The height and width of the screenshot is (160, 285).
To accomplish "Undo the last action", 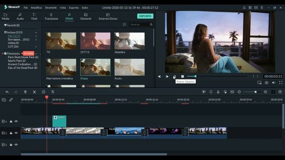I will 7,92.
